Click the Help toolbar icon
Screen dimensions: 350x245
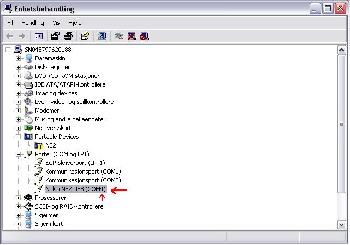point(85,36)
